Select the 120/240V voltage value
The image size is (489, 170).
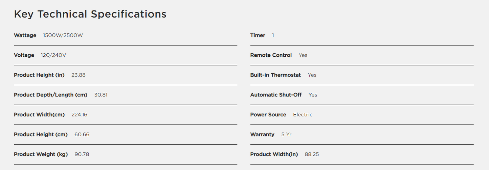[53, 55]
